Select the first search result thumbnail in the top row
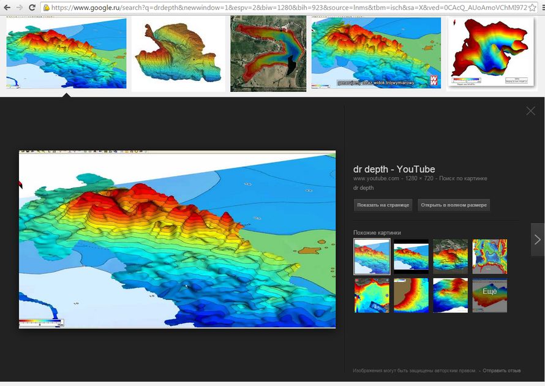The width and height of the screenshot is (545, 386). tap(66, 53)
